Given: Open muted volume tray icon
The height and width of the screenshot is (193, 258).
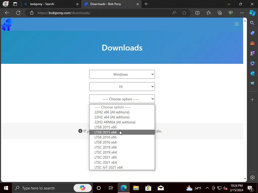Looking at the screenshot, I should [225, 188].
